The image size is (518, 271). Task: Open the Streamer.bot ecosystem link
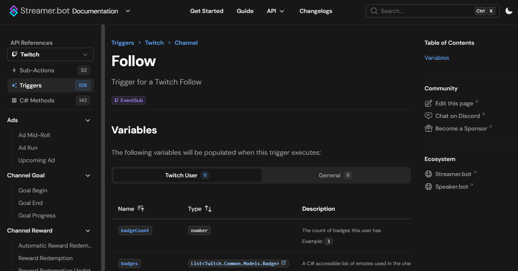click(453, 174)
